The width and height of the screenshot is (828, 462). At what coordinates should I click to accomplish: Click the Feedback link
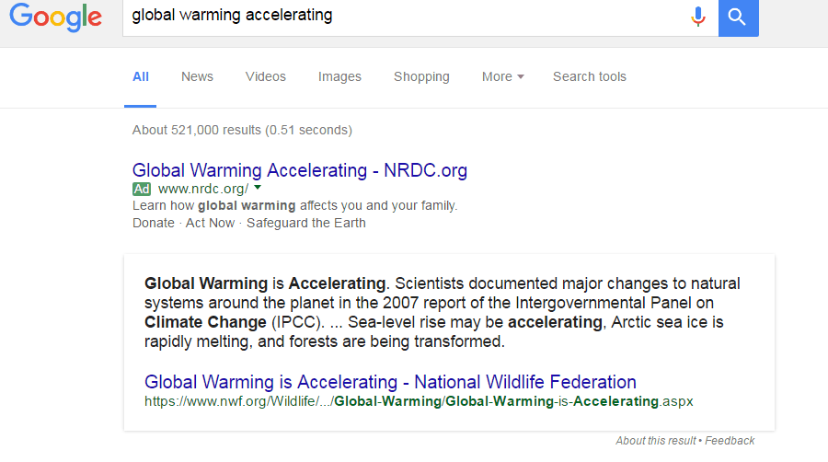coord(730,441)
